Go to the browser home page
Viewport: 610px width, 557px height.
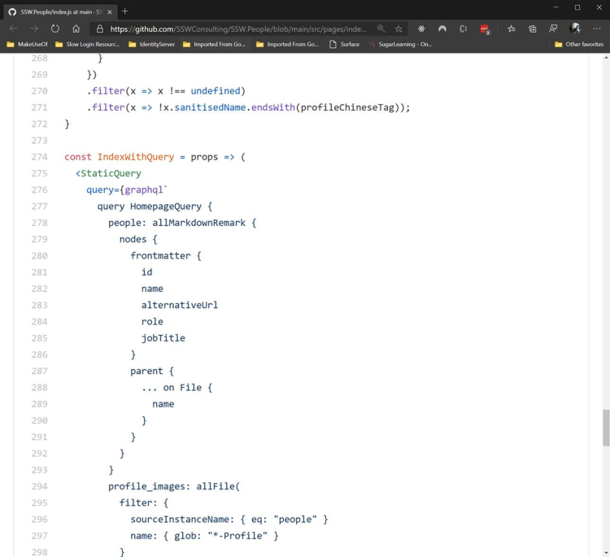click(76, 28)
